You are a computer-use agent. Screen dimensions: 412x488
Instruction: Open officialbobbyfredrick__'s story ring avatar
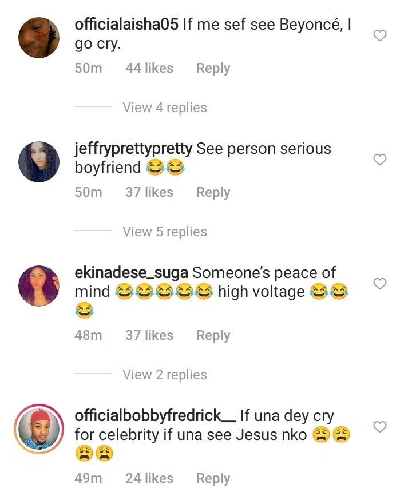(39, 429)
